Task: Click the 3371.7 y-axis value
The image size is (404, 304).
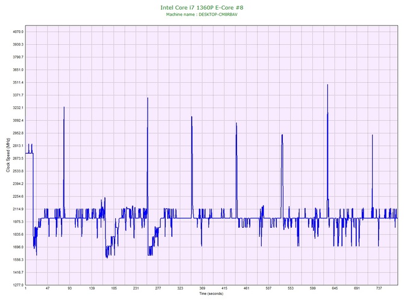Action: [x=18, y=95]
